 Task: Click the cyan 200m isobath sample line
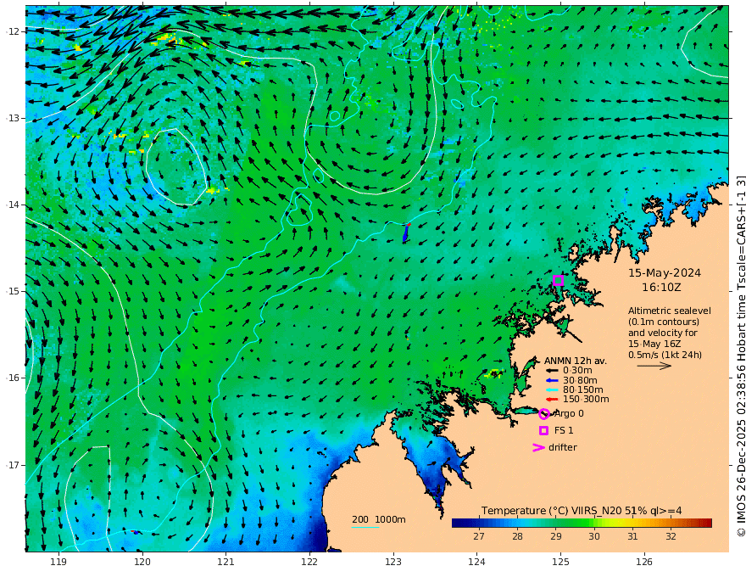(x=365, y=527)
